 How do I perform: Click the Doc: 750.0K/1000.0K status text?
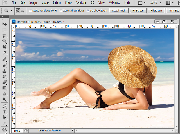click(x=50, y=131)
